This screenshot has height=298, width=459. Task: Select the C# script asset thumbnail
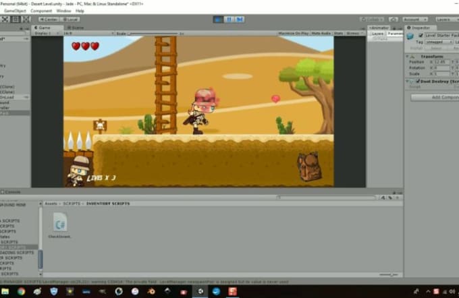pyautogui.click(x=60, y=222)
